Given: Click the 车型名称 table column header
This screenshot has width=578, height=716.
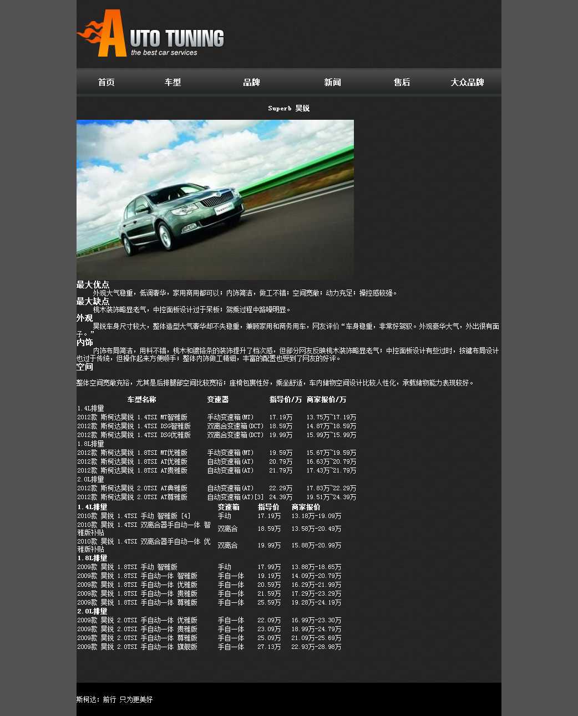Looking at the screenshot, I should pos(141,399).
